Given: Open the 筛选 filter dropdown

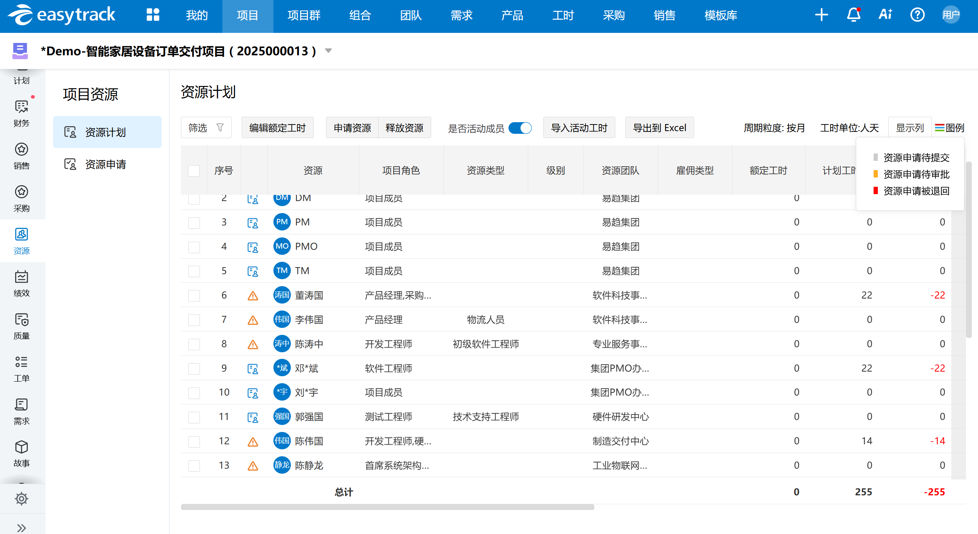Looking at the screenshot, I should pos(206,128).
